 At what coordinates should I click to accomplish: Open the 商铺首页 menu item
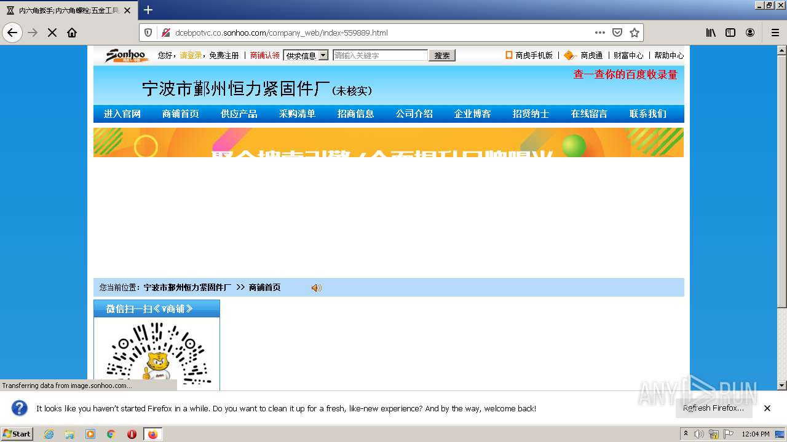pyautogui.click(x=181, y=114)
